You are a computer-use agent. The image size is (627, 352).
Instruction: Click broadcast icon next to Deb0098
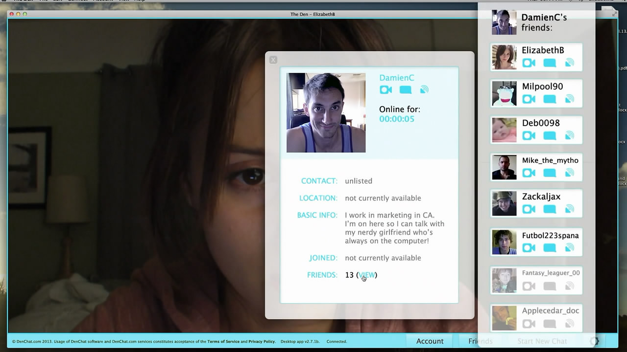pos(569,136)
